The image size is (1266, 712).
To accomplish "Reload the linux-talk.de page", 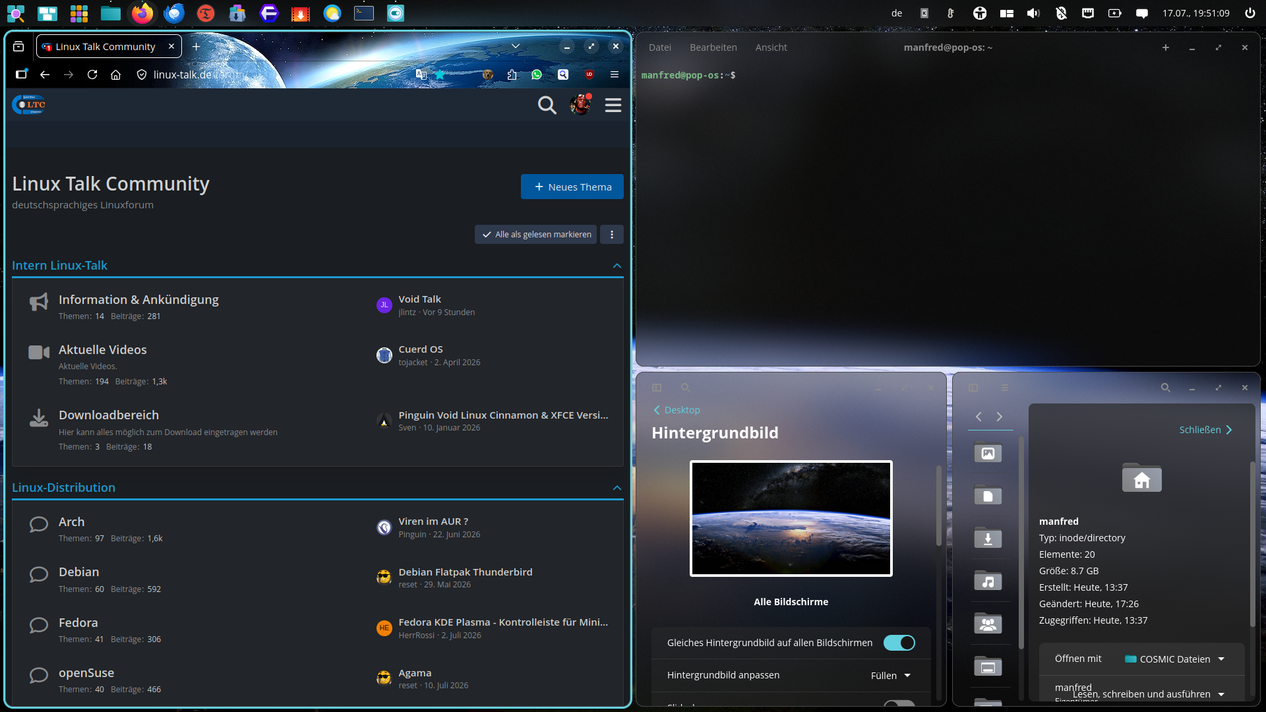I will coord(92,74).
